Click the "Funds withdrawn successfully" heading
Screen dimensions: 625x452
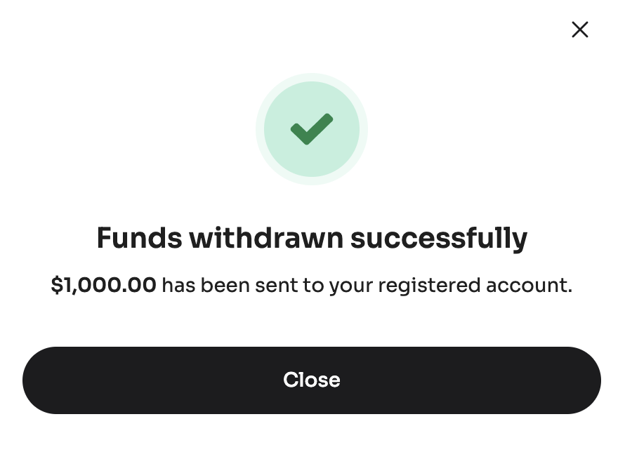point(312,238)
